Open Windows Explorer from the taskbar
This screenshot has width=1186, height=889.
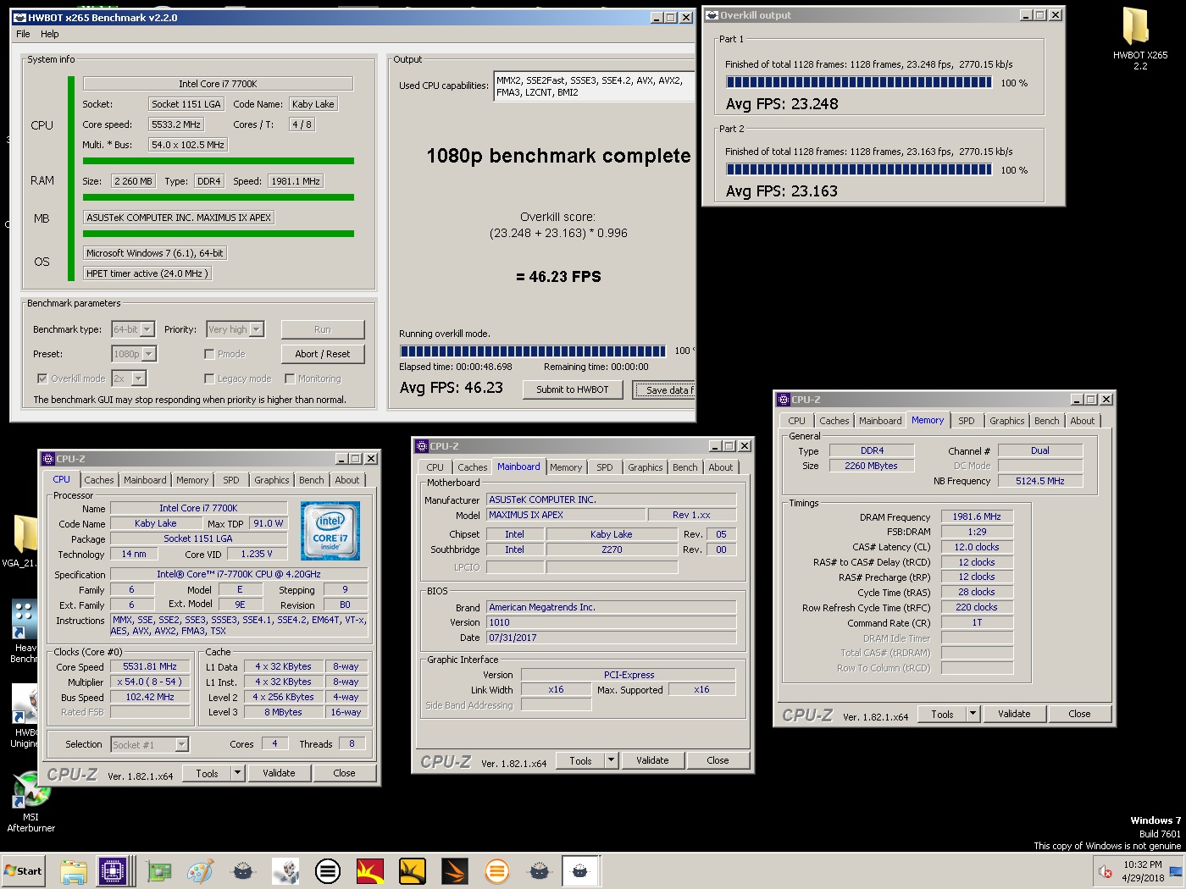pyautogui.click(x=74, y=871)
